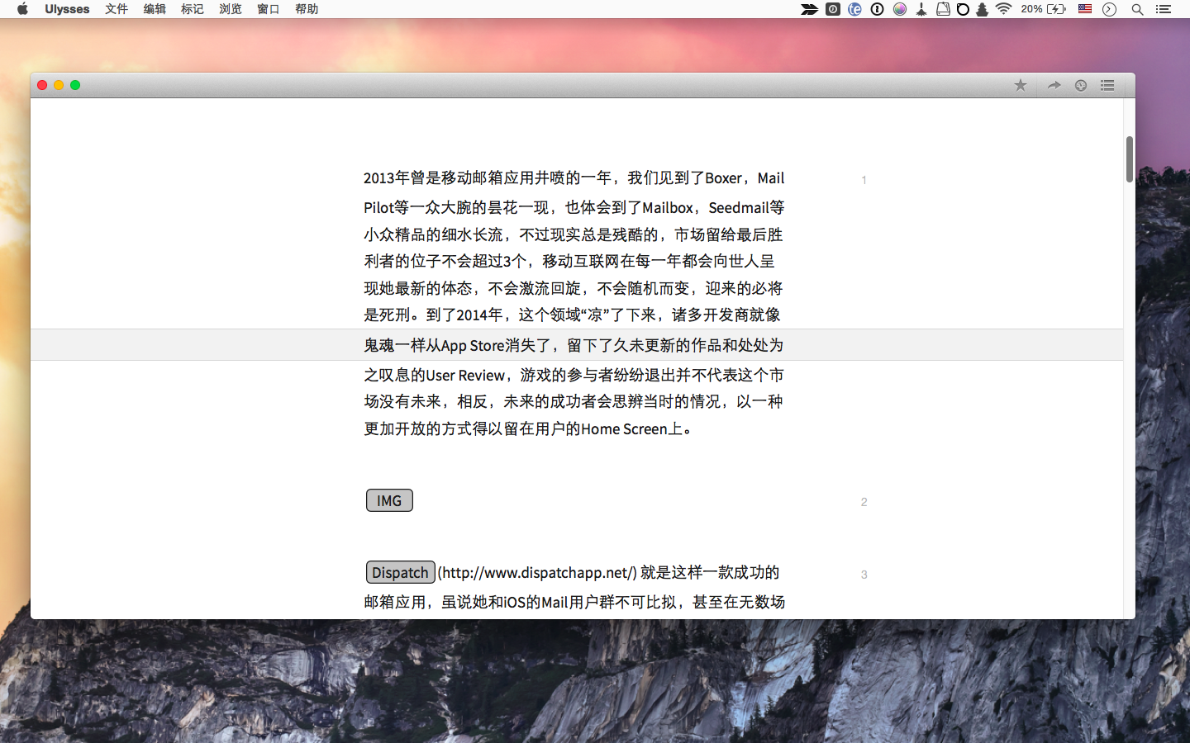Click the dark square clock menu bar icon
This screenshot has height=743, width=1190.
(x=833, y=9)
